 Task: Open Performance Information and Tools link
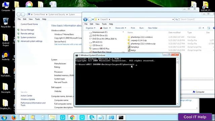click(33, 104)
